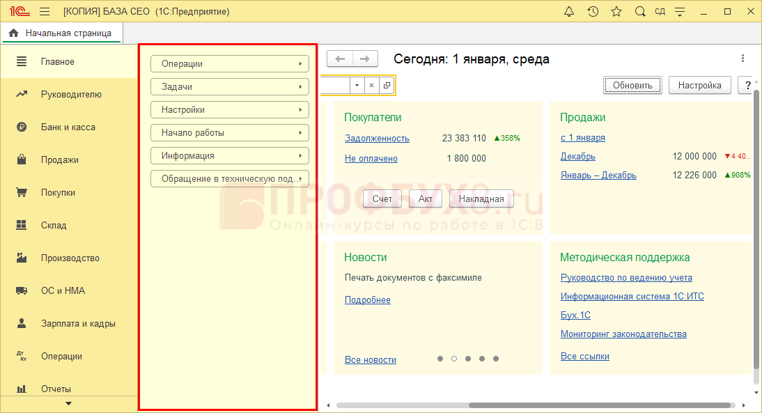Open the Задолженность link

point(377,139)
